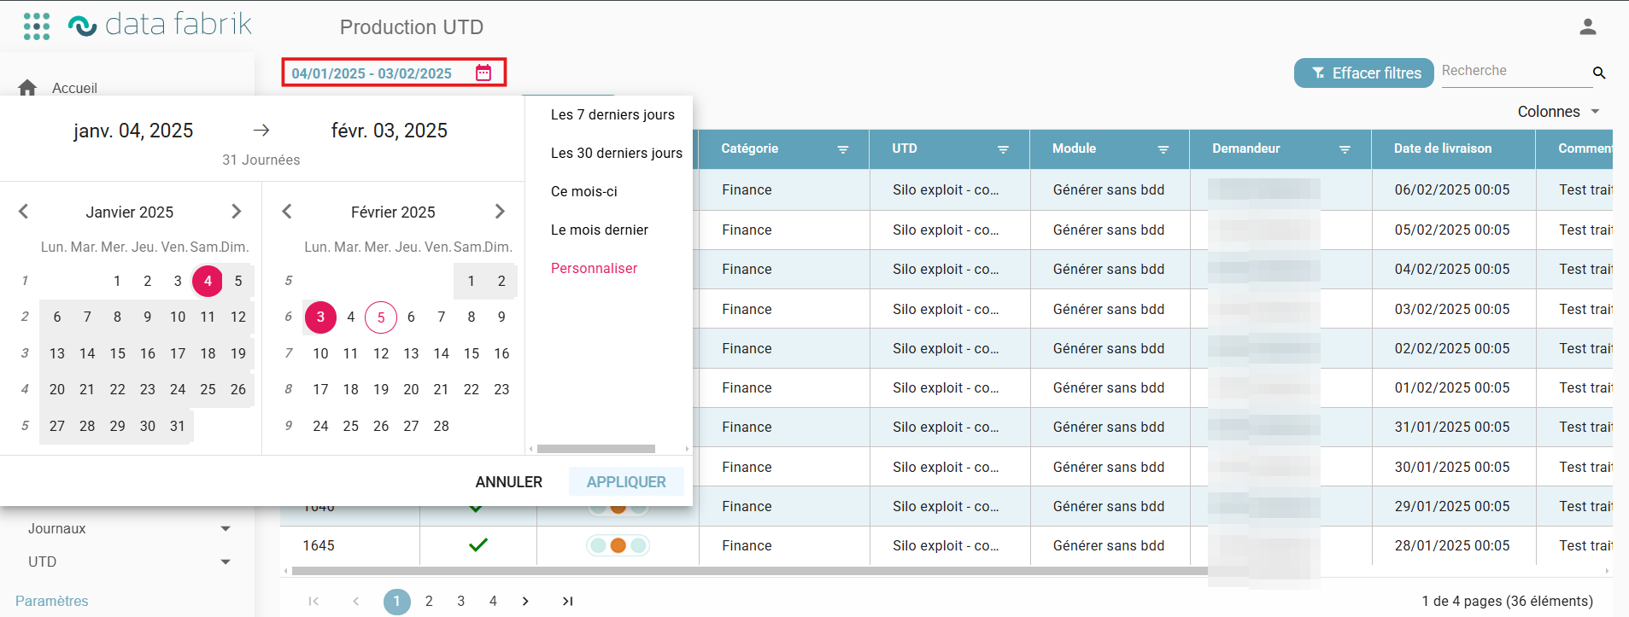
Task: Click the Production UTD page title
Action: [412, 27]
